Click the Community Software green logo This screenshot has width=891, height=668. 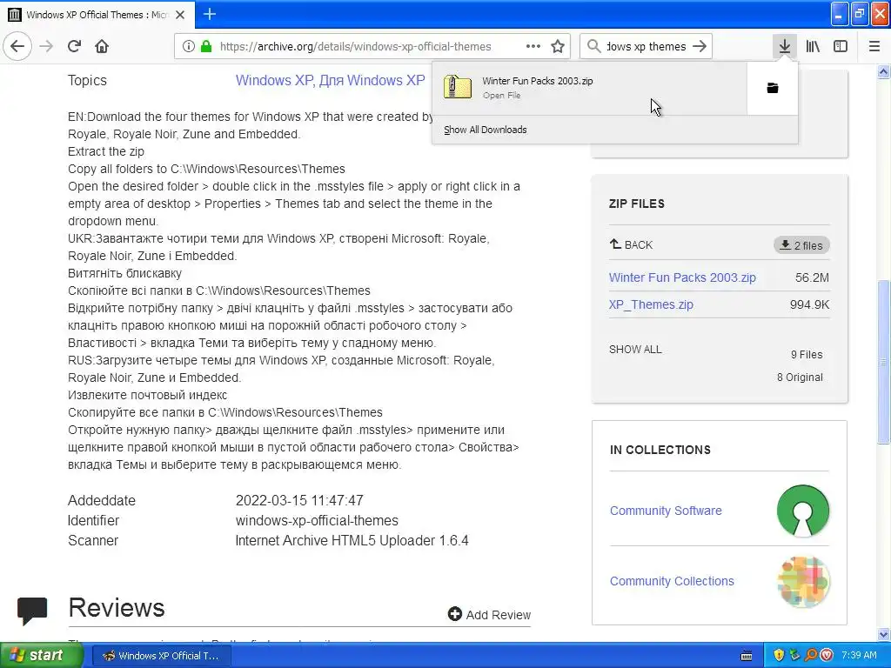tap(803, 511)
